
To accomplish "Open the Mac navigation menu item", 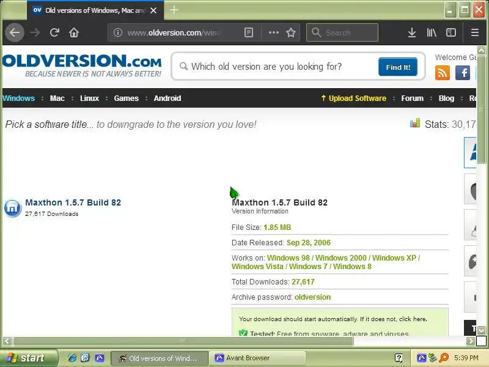I will point(57,98).
